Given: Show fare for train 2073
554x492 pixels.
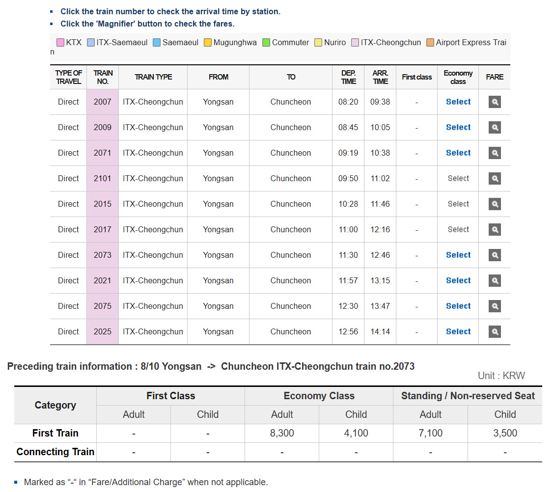Looking at the screenshot, I should (495, 255).
